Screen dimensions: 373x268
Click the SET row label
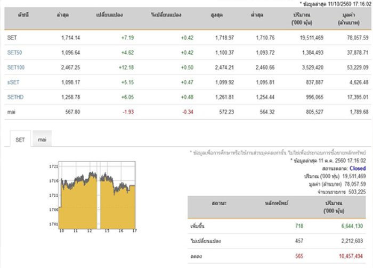pyautogui.click(x=12, y=38)
